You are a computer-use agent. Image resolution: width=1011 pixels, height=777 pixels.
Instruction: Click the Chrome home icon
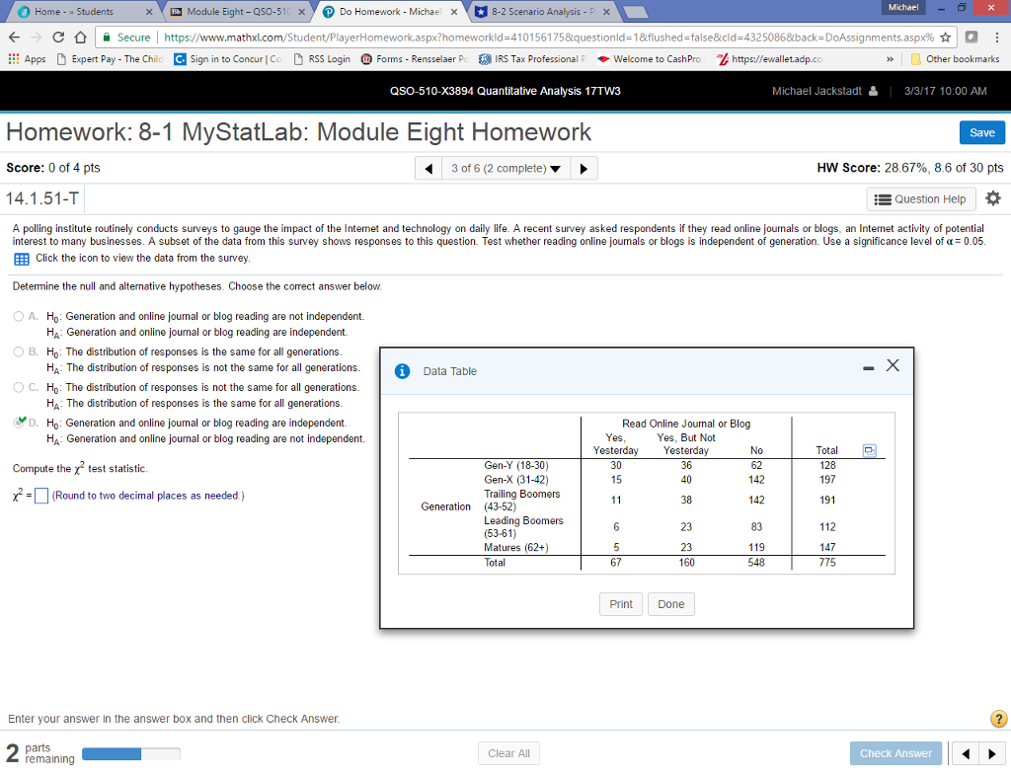[81, 38]
